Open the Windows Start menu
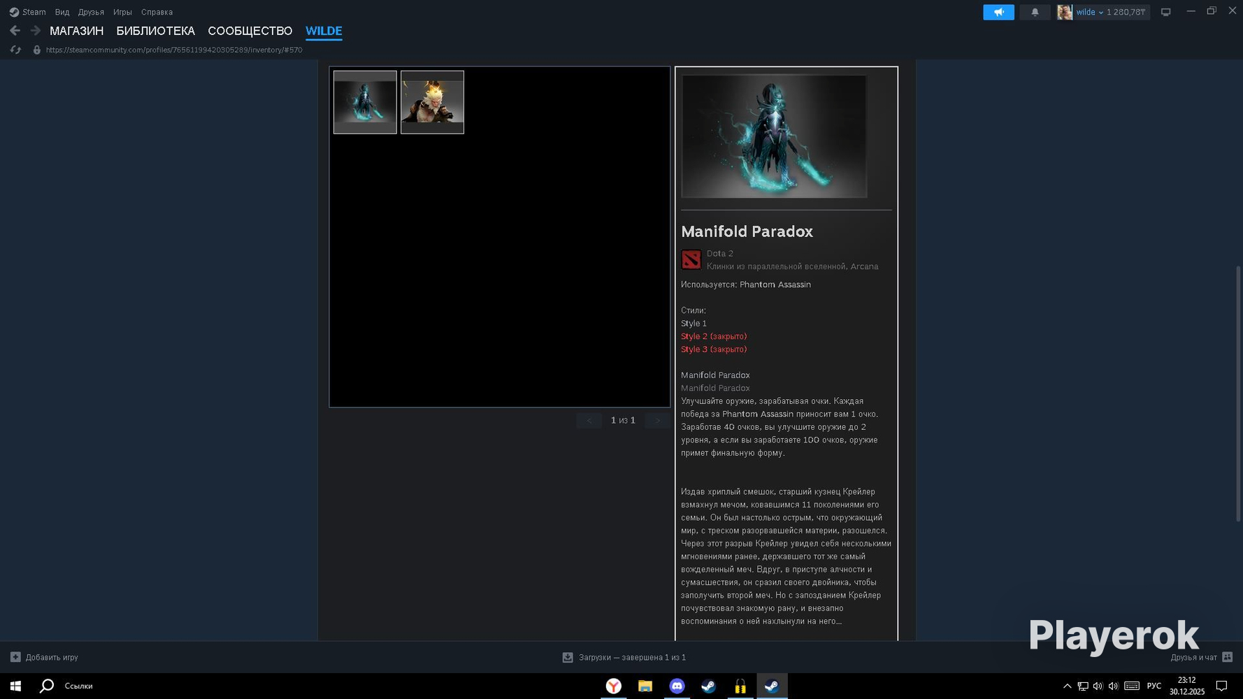 [15, 686]
